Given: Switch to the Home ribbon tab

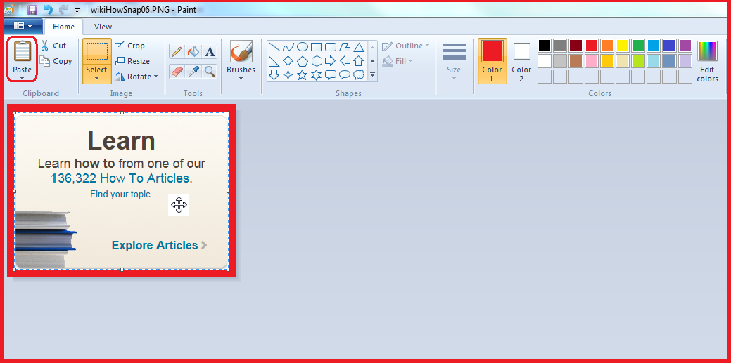Looking at the screenshot, I should (x=63, y=27).
